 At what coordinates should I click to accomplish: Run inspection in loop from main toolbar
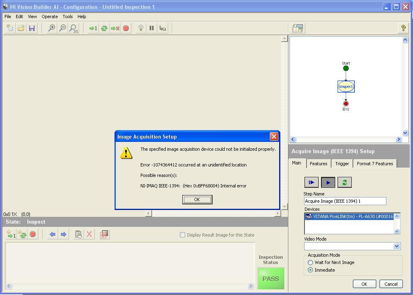(104, 28)
